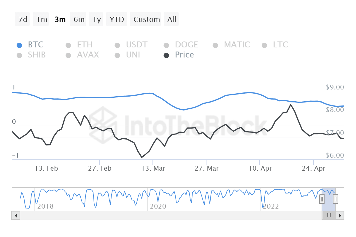Click the left arrow on the bottom scrollbar
Viewport: 356px width, 237px height.
click(16, 215)
